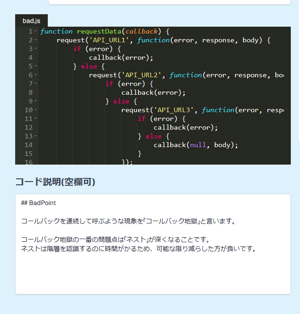Click the 'API_URL3' string in the code
Screen dimensions: 300x314
[174, 110]
